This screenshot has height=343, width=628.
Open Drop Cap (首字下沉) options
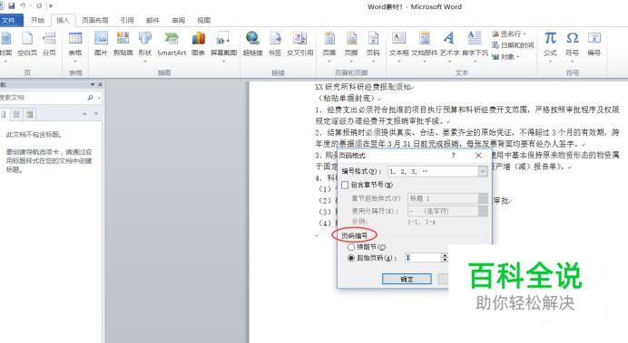click(475, 46)
